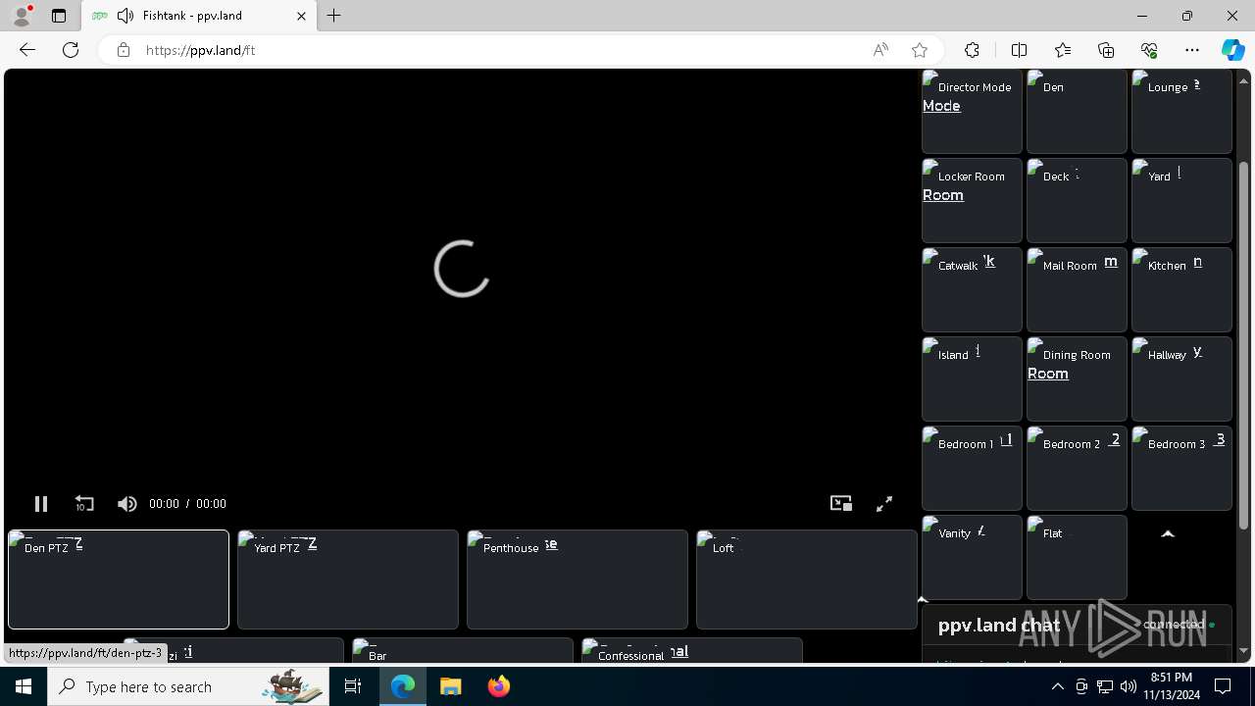The width and height of the screenshot is (1255, 706).
Task: Open Settings and more menu
Action: click(1192, 50)
